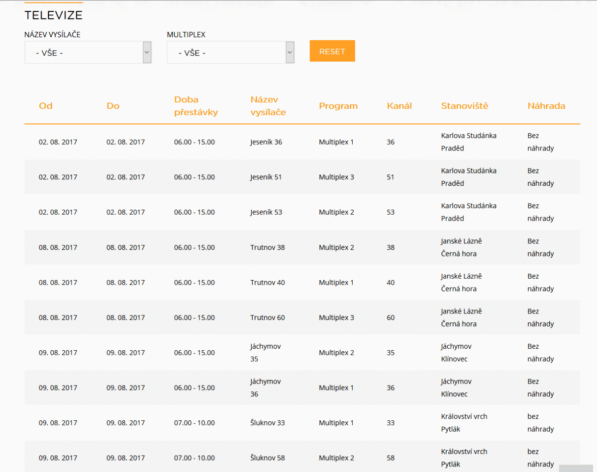This screenshot has height=472, width=597.
Task: Click the Šluknov 33 transmitter cell
Action: [x=268, y=423]
